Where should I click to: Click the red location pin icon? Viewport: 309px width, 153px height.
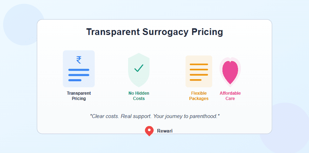[149, 131]
